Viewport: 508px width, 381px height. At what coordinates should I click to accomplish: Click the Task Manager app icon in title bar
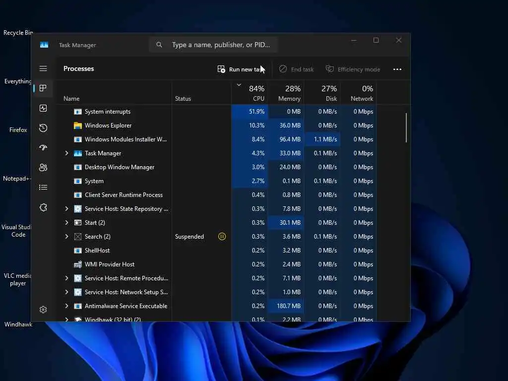point(44,45)
